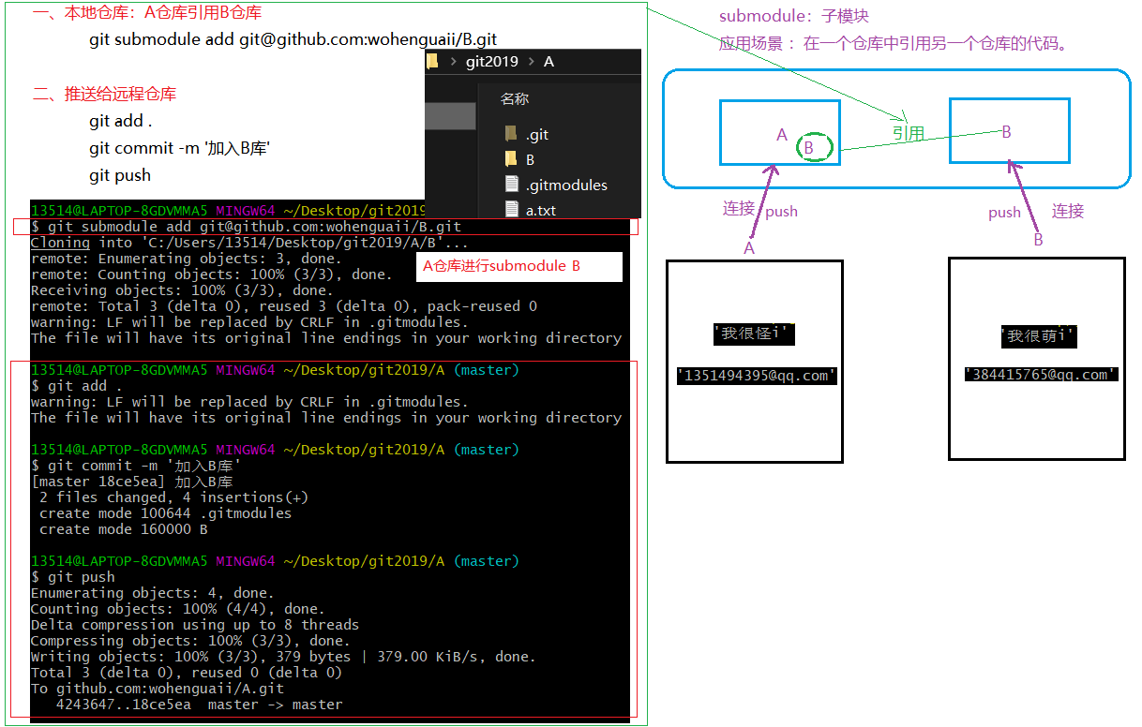Click the .gitmodules file icon
The height and width of the screenshot is (727, 1142).
[x=511, y=185]
